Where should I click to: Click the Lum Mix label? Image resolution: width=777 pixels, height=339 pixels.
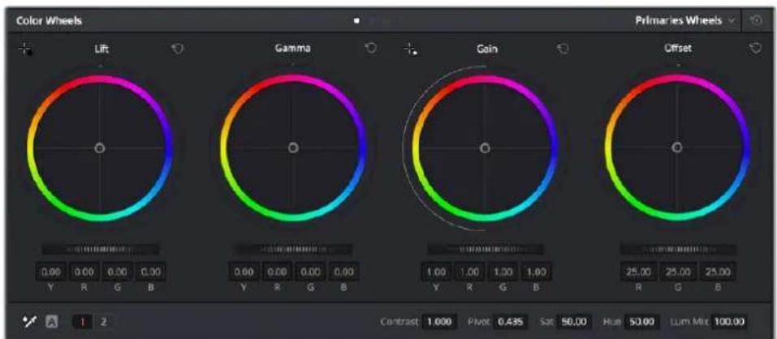coord(690,322)
